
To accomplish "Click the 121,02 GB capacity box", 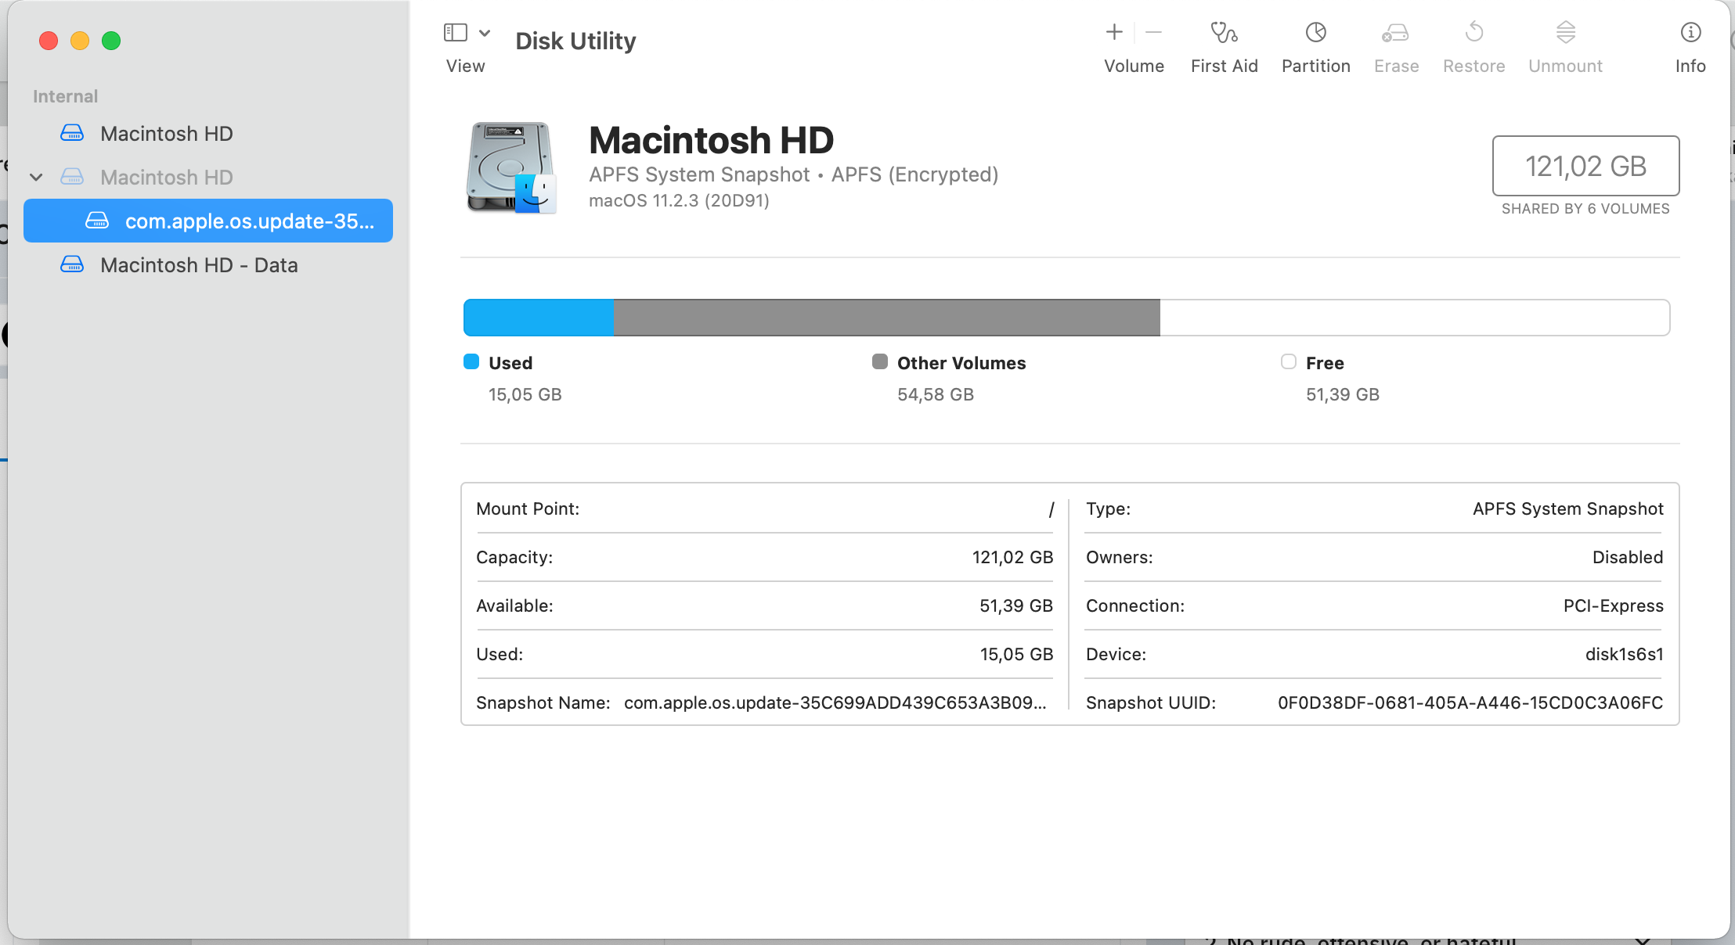I will point(1585,166).
